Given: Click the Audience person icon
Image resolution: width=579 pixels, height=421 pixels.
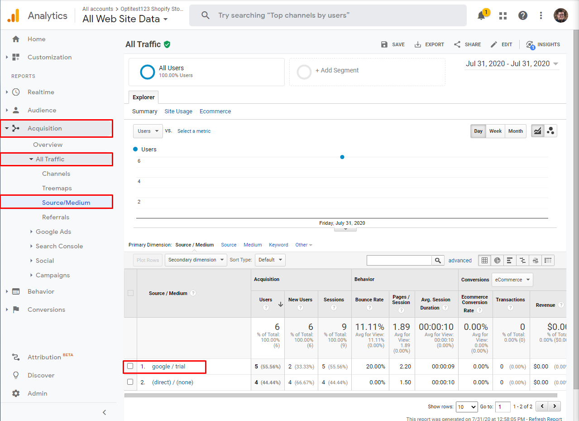Looking at the screenshot, I should tap(16, 110).
